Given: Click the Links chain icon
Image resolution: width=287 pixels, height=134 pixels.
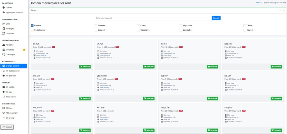Looking at the screenshot, I should pyautogui.click(x=3, y=24).
